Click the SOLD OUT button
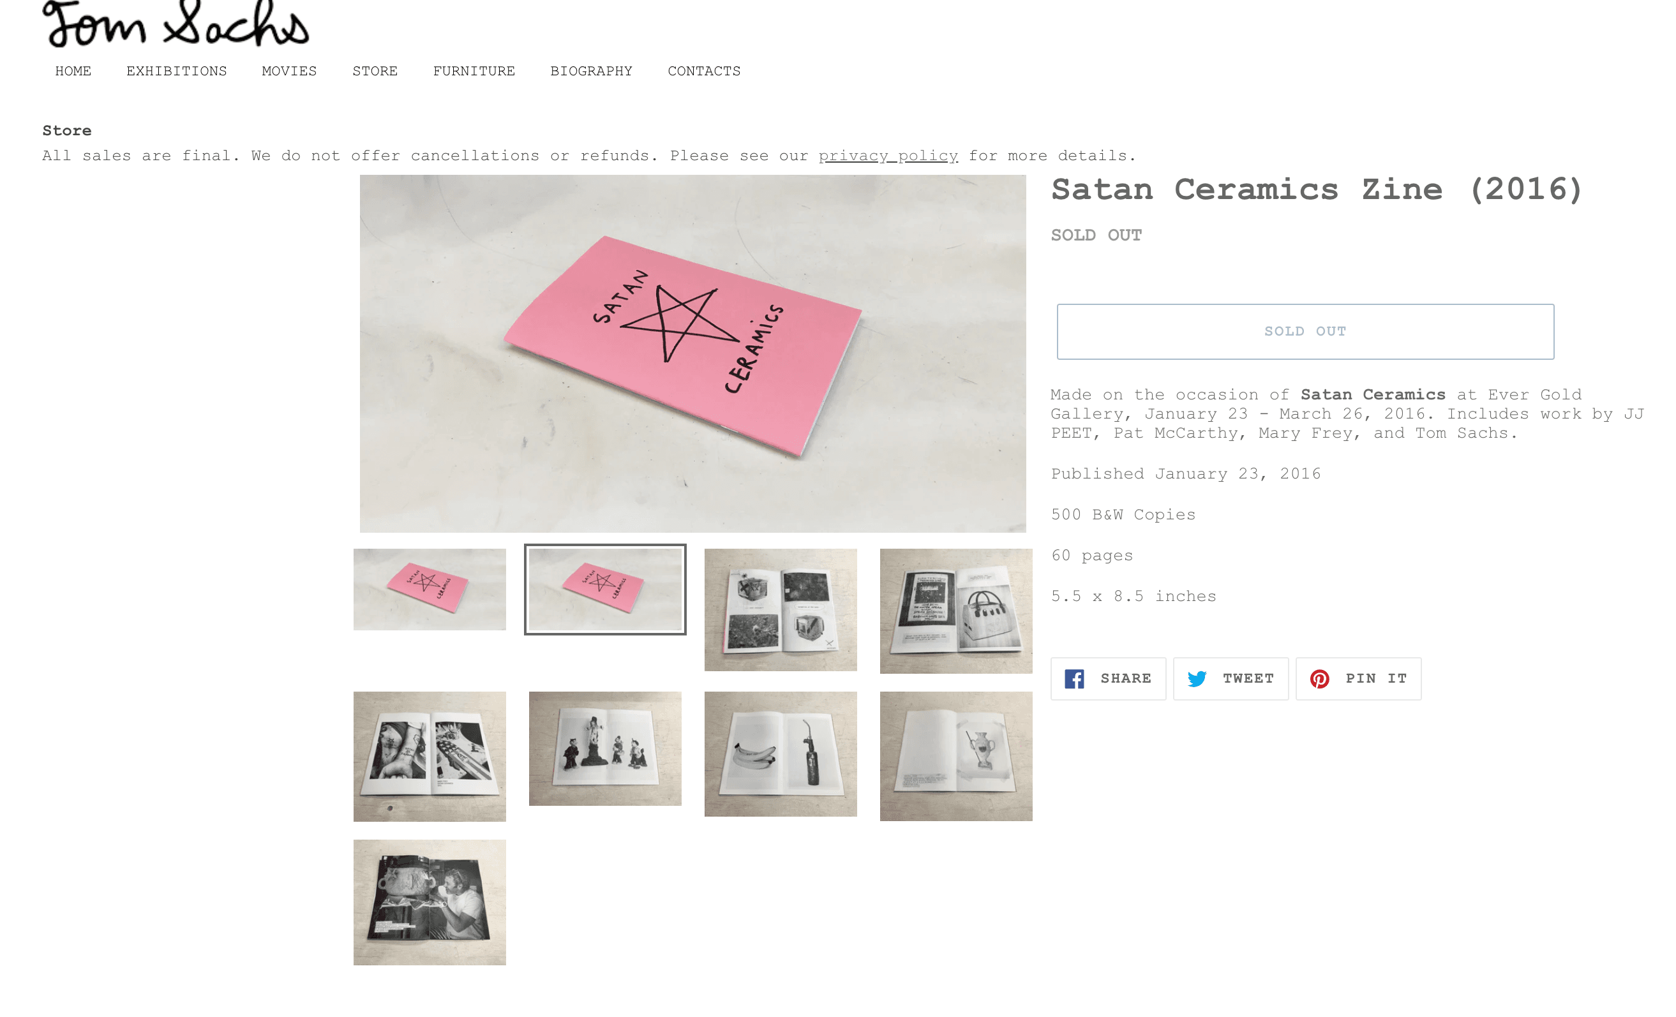The image size is (1676, 1017). coord(1305,331)
